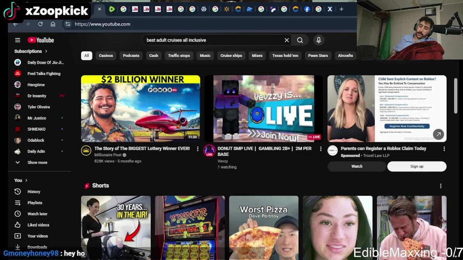Open the You section chevron
Image resolution: width=463 pixels, height=260 pixels.
point(26,180)
